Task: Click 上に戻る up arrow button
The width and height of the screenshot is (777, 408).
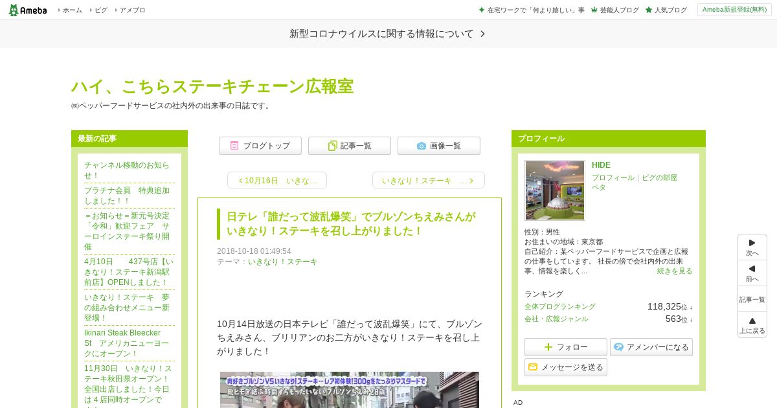Action: (x=752, y=325)
